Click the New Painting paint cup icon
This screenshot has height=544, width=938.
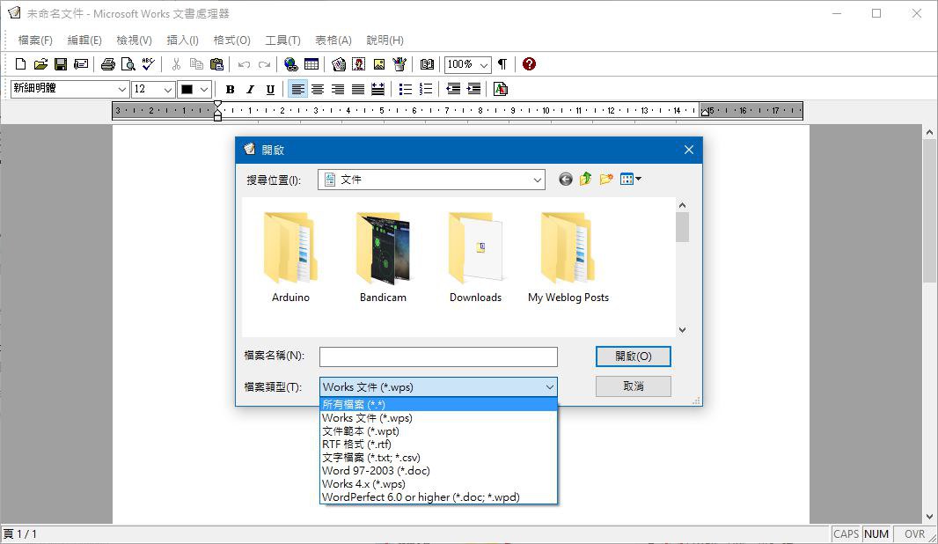click(x=399, y=64)
